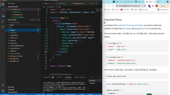
Task: Go forward in the Chrome browser
Action: pos(109,6)
